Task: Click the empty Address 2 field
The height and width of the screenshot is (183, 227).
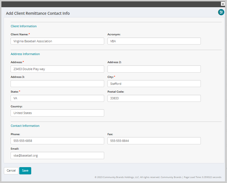Action: pos(154,69)
